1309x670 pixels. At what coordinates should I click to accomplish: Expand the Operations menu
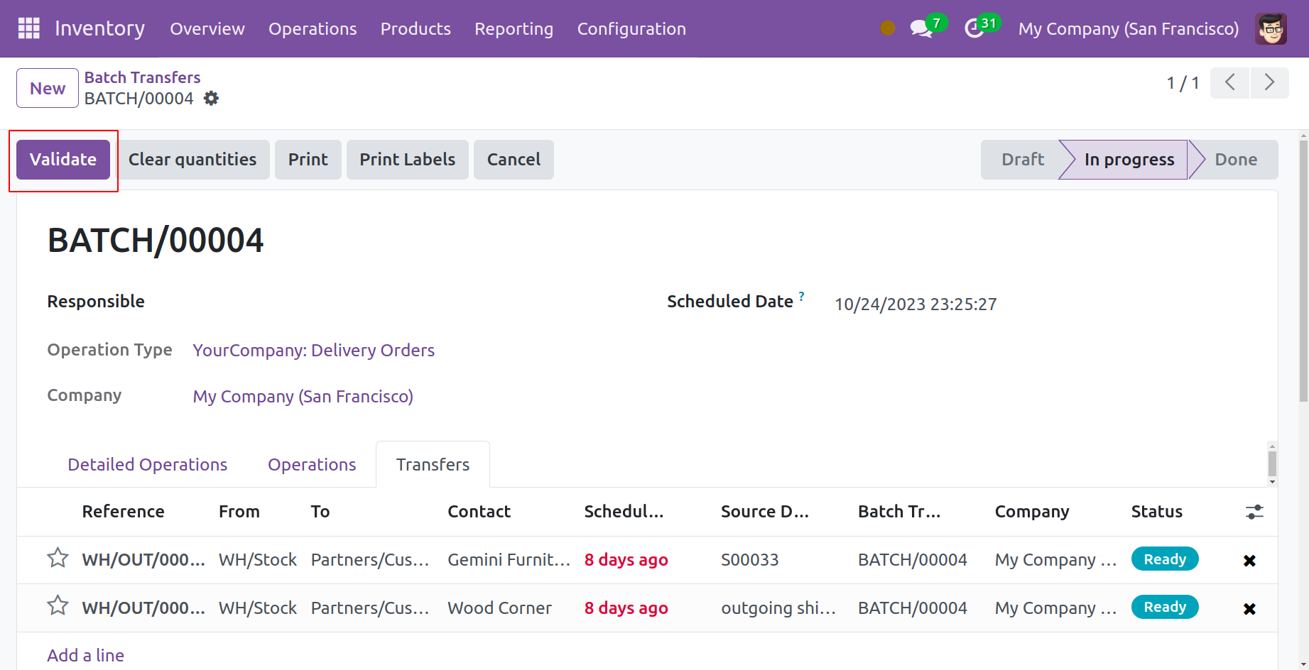pos(313,29)
